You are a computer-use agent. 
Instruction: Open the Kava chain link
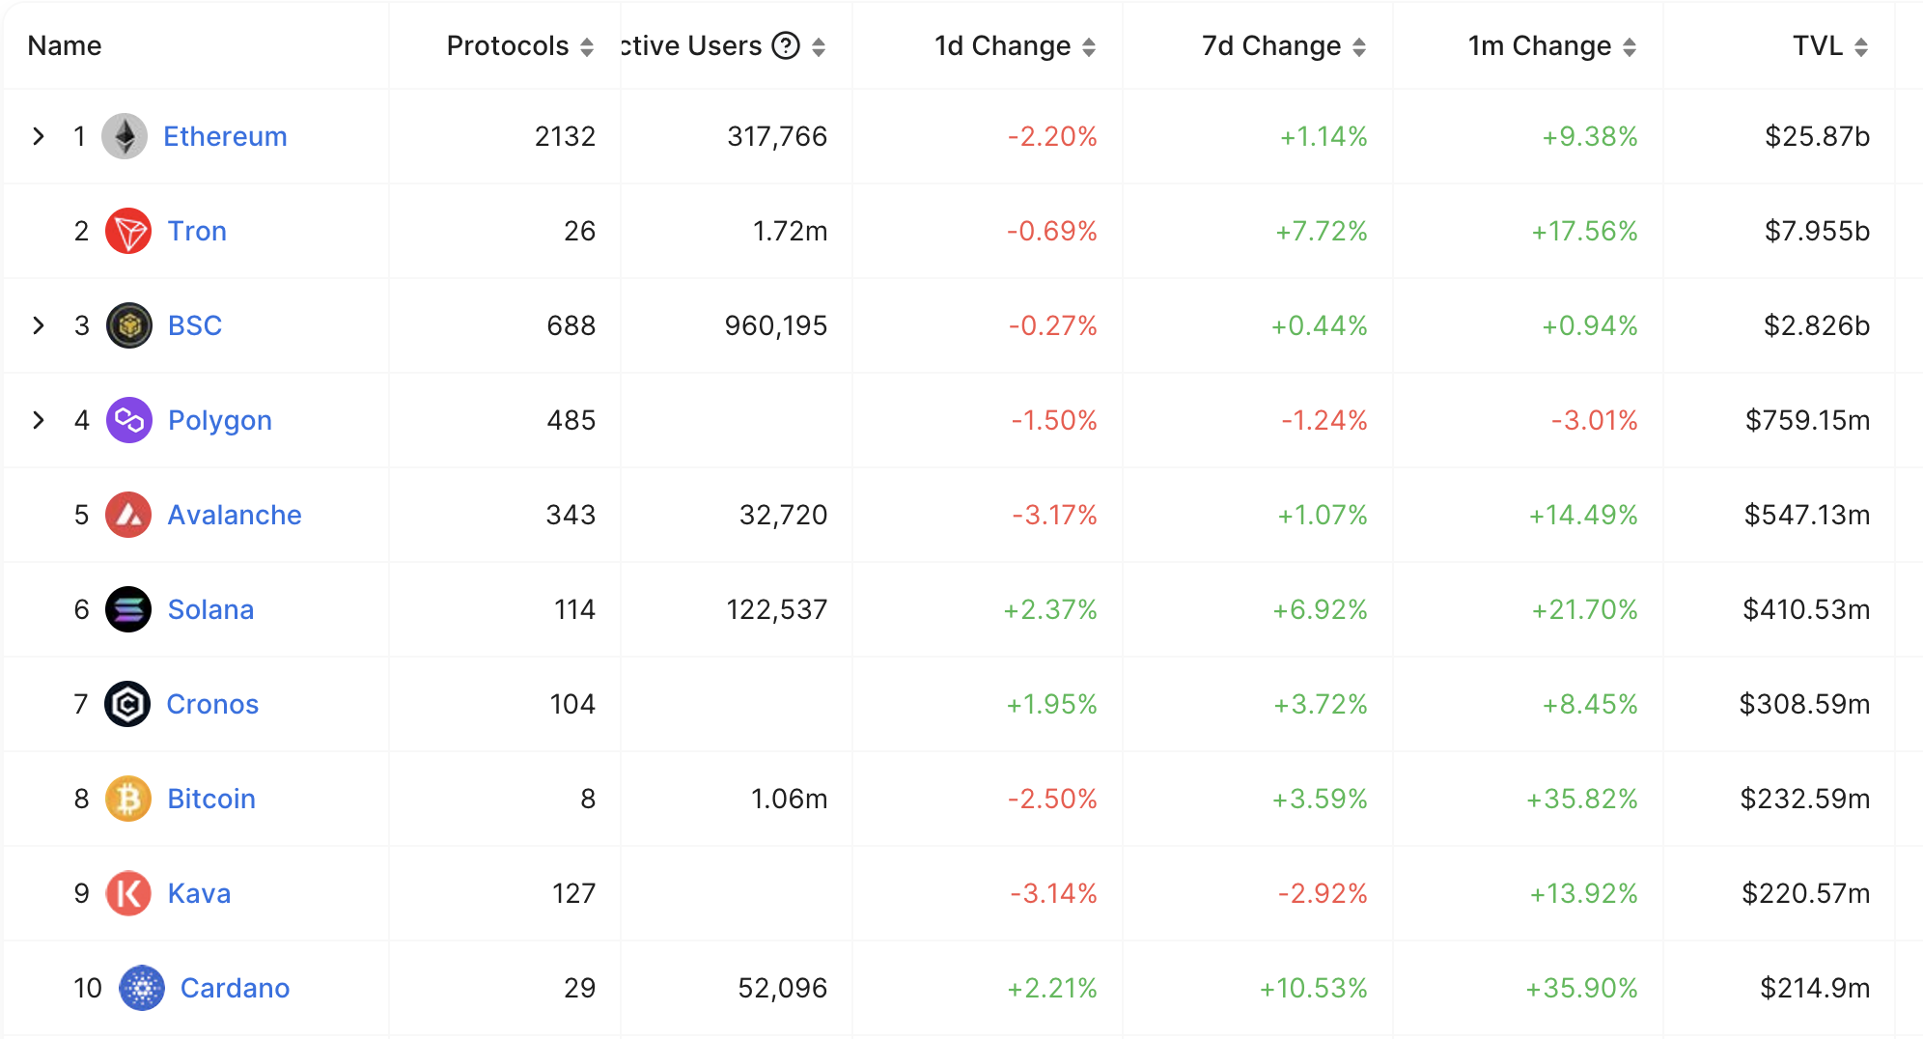click(x=199, y=893)
